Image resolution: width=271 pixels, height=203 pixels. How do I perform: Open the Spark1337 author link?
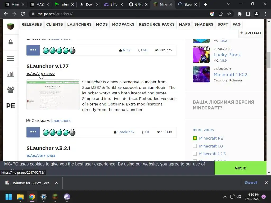point(126,132)
